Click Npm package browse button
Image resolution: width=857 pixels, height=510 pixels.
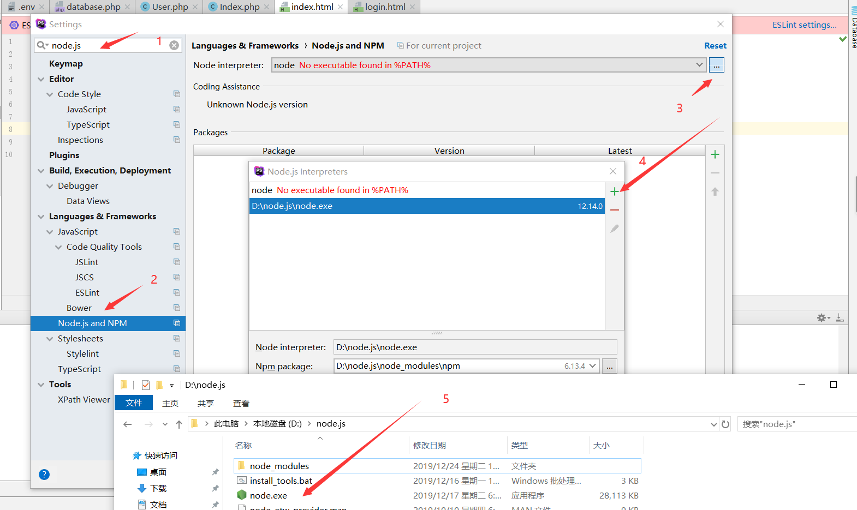[x=609, y=366]
